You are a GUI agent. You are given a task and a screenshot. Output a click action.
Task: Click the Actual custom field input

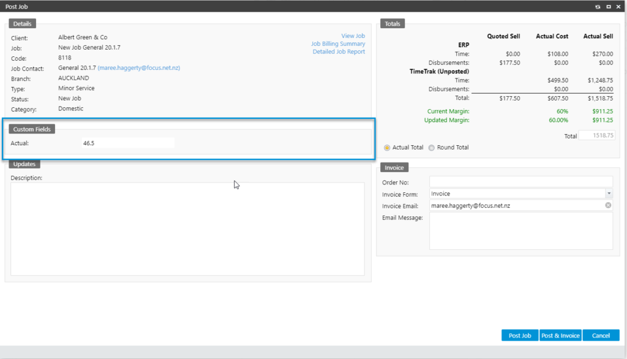[128, 143]
